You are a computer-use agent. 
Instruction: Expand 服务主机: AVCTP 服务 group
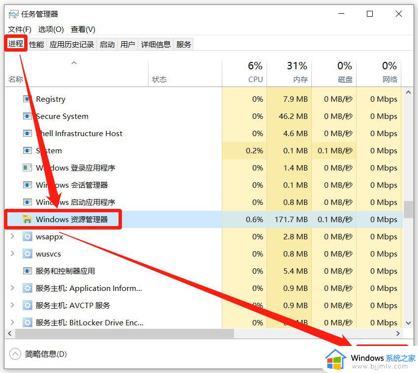(12, 305)
